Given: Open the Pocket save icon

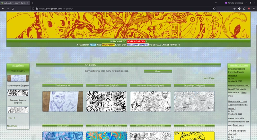Looking at the screenshot, I should (235, 9).
